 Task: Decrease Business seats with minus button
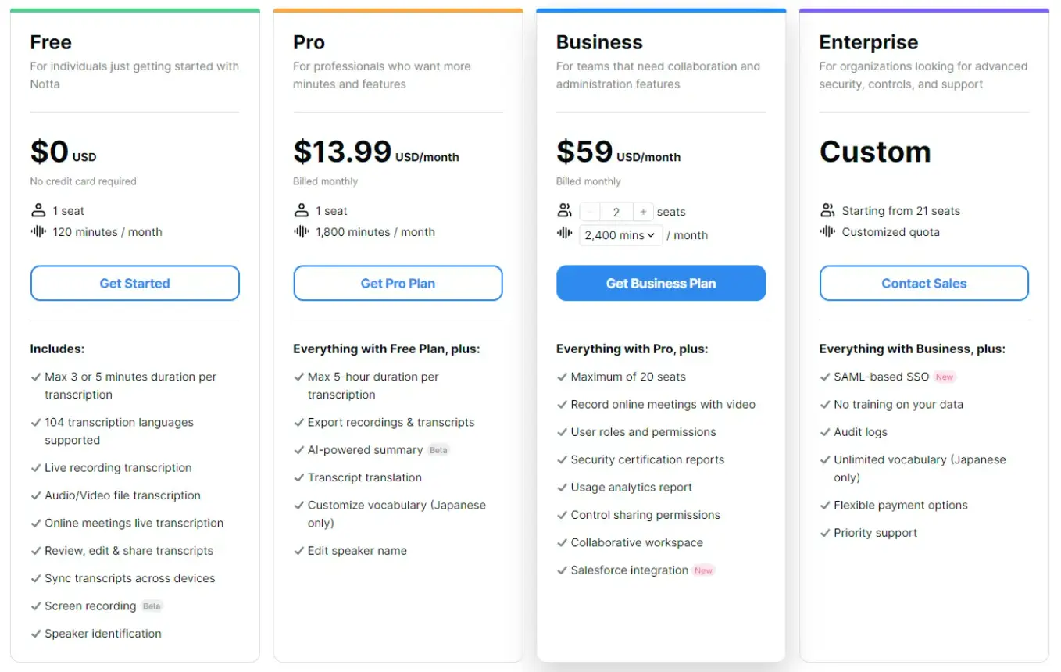tap(591, 212)
